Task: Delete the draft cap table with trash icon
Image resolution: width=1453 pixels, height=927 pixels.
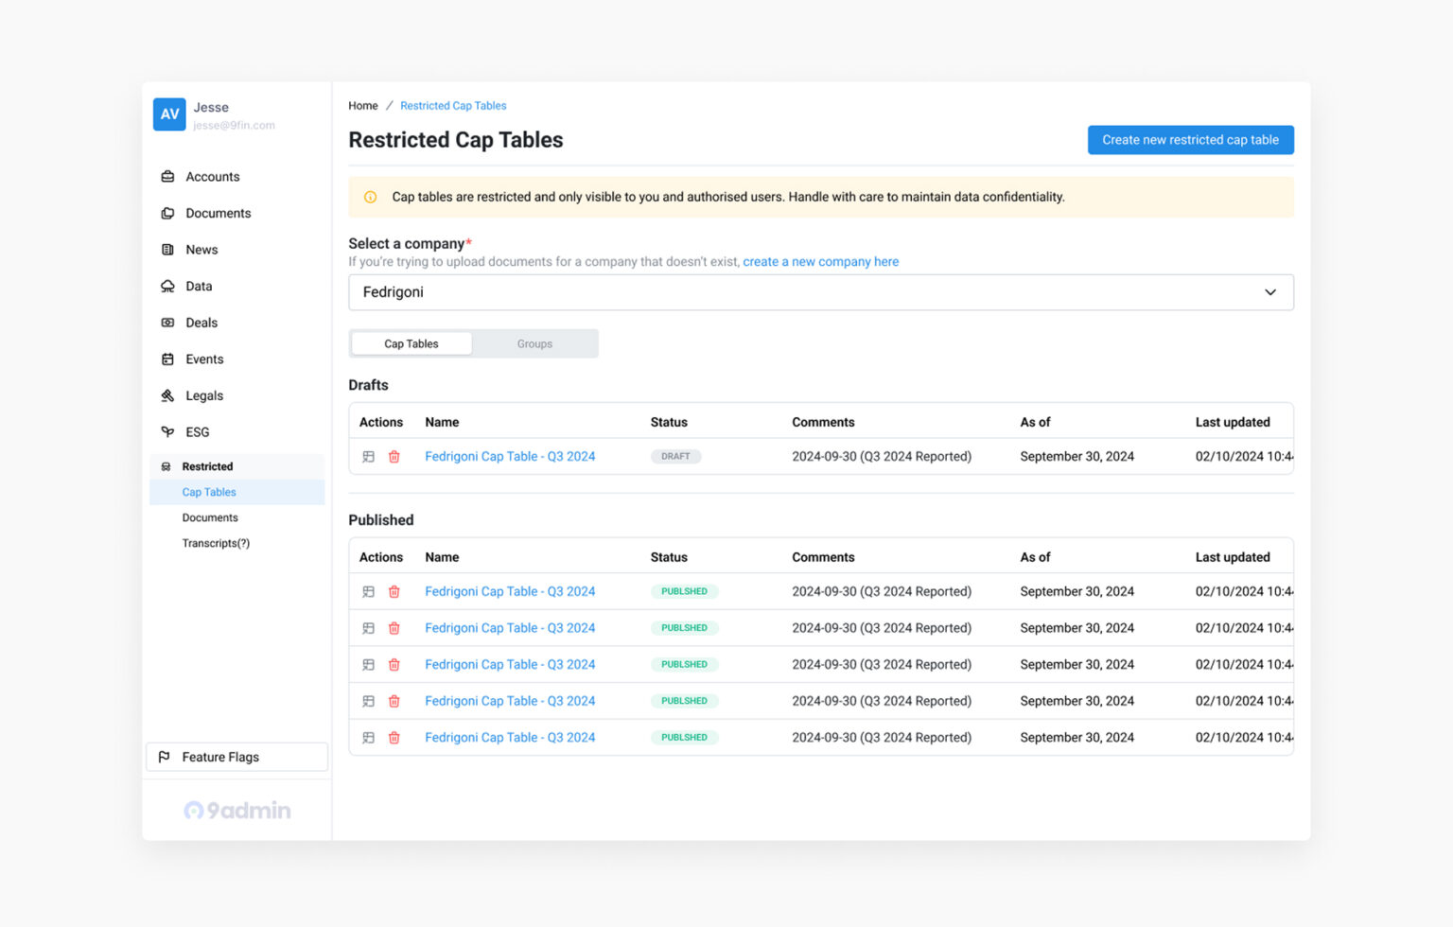Action: (394, 457)
